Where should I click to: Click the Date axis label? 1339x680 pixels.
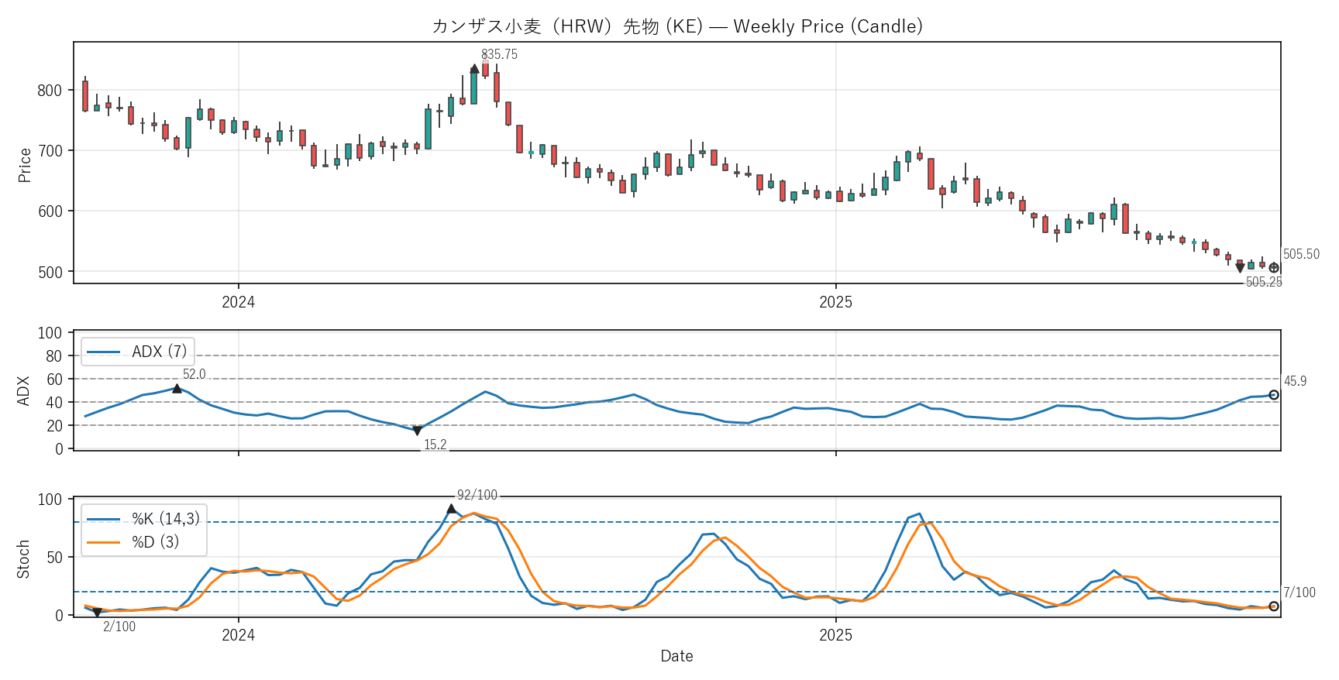pyautogui.click(x=676, y=656)
